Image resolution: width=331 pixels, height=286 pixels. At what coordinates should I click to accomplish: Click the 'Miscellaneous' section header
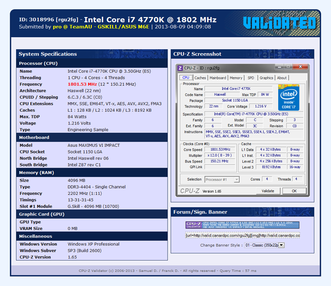pyautogui.click(x=92, y=236)
